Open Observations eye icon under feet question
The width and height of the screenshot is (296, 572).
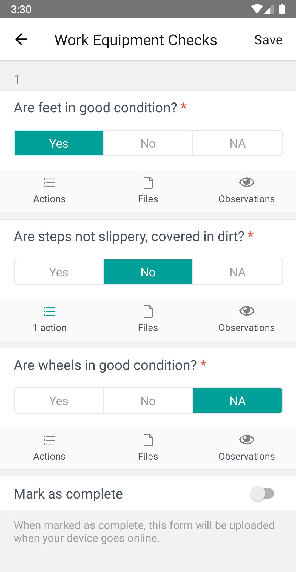[247, 182]
